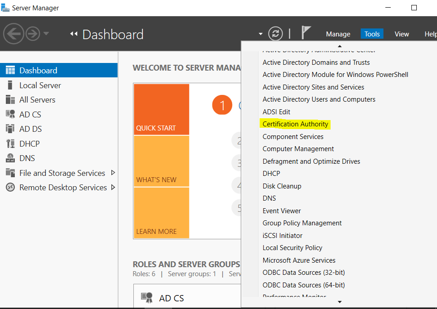Expand File and Storage Services submenu

click(x=113, y=173)
